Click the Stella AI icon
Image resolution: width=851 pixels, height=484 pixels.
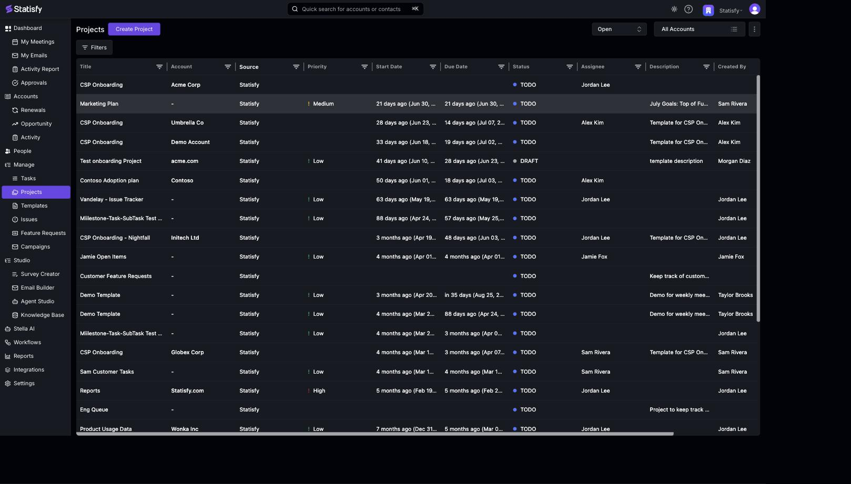tap(8, 329)
